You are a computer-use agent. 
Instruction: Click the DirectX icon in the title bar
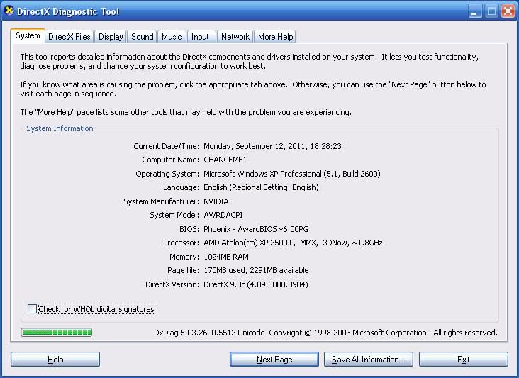pyautogui.click(x=9, y=11)
